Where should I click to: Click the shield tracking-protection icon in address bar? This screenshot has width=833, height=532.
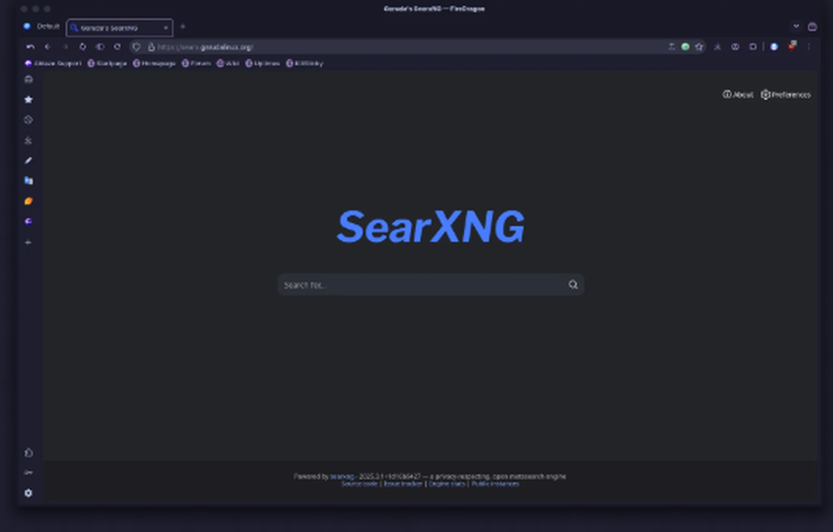tap(136, 47)
